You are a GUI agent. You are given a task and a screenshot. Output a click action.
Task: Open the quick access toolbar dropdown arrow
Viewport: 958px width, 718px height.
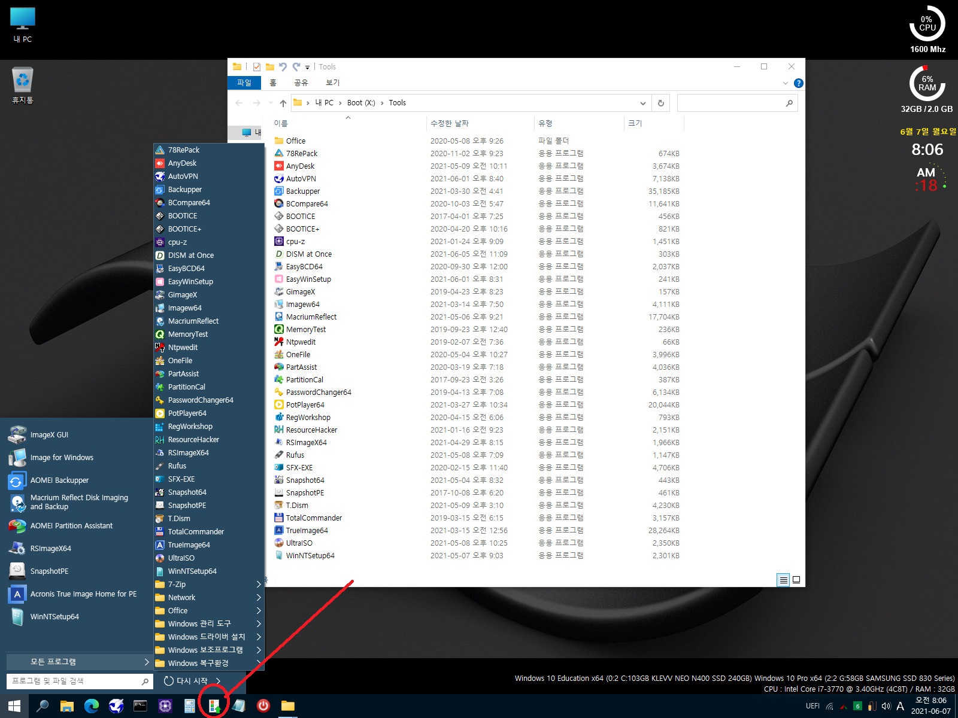coord(308,67)
